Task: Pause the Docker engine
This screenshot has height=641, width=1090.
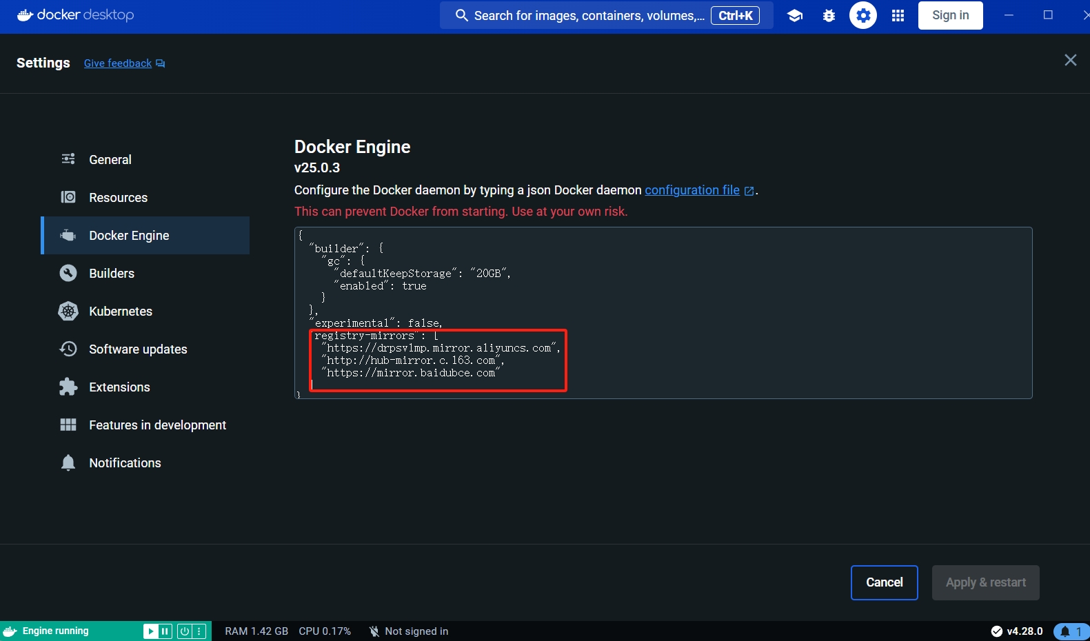Action: (x=165, y=631)
